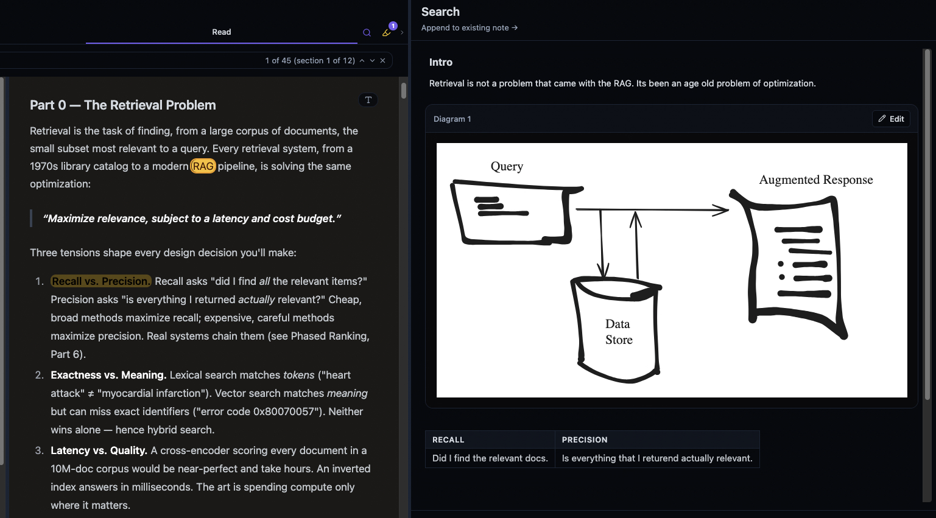Click the find text input field

point(131,61)
